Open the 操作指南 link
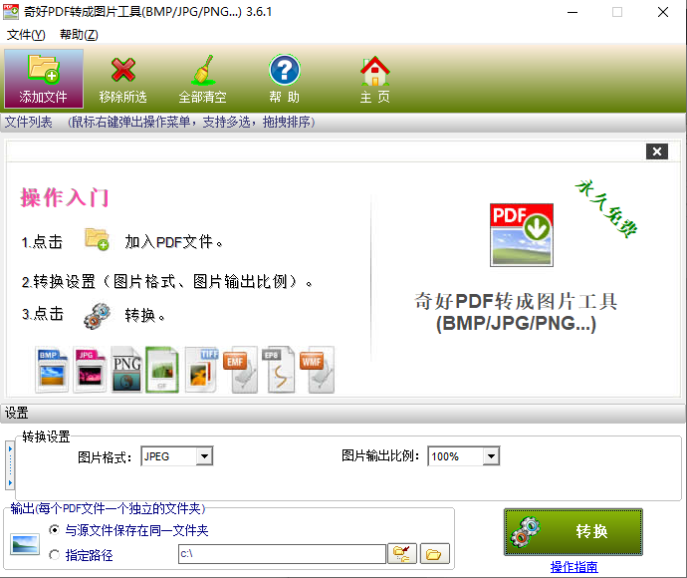The height and width of the screenshot is (578, 687). (573, 567)
